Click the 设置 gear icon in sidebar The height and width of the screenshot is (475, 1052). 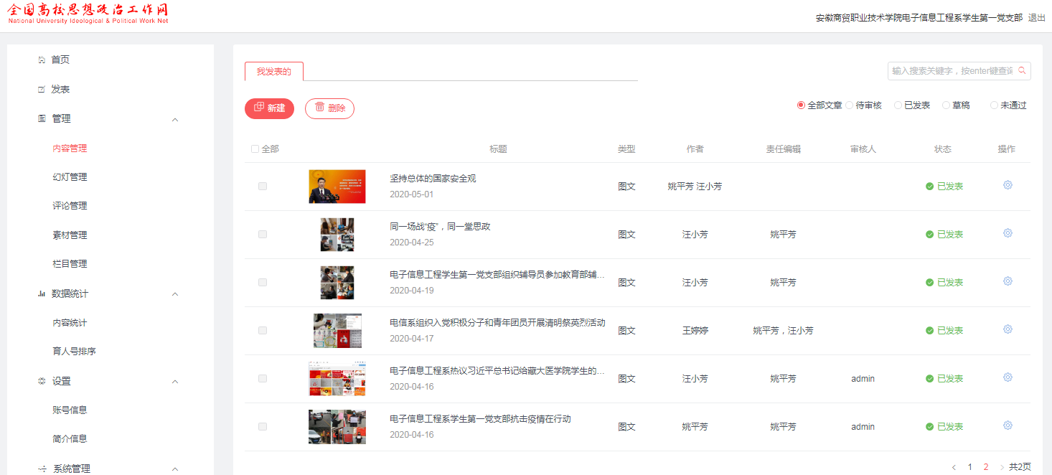point(41,380)
